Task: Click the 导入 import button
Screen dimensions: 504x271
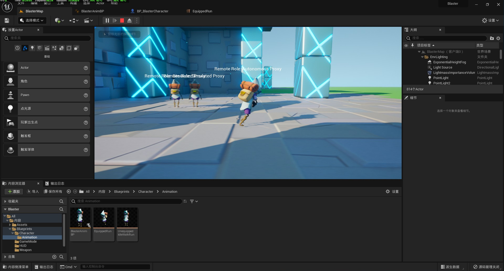Action: [33, 192]
